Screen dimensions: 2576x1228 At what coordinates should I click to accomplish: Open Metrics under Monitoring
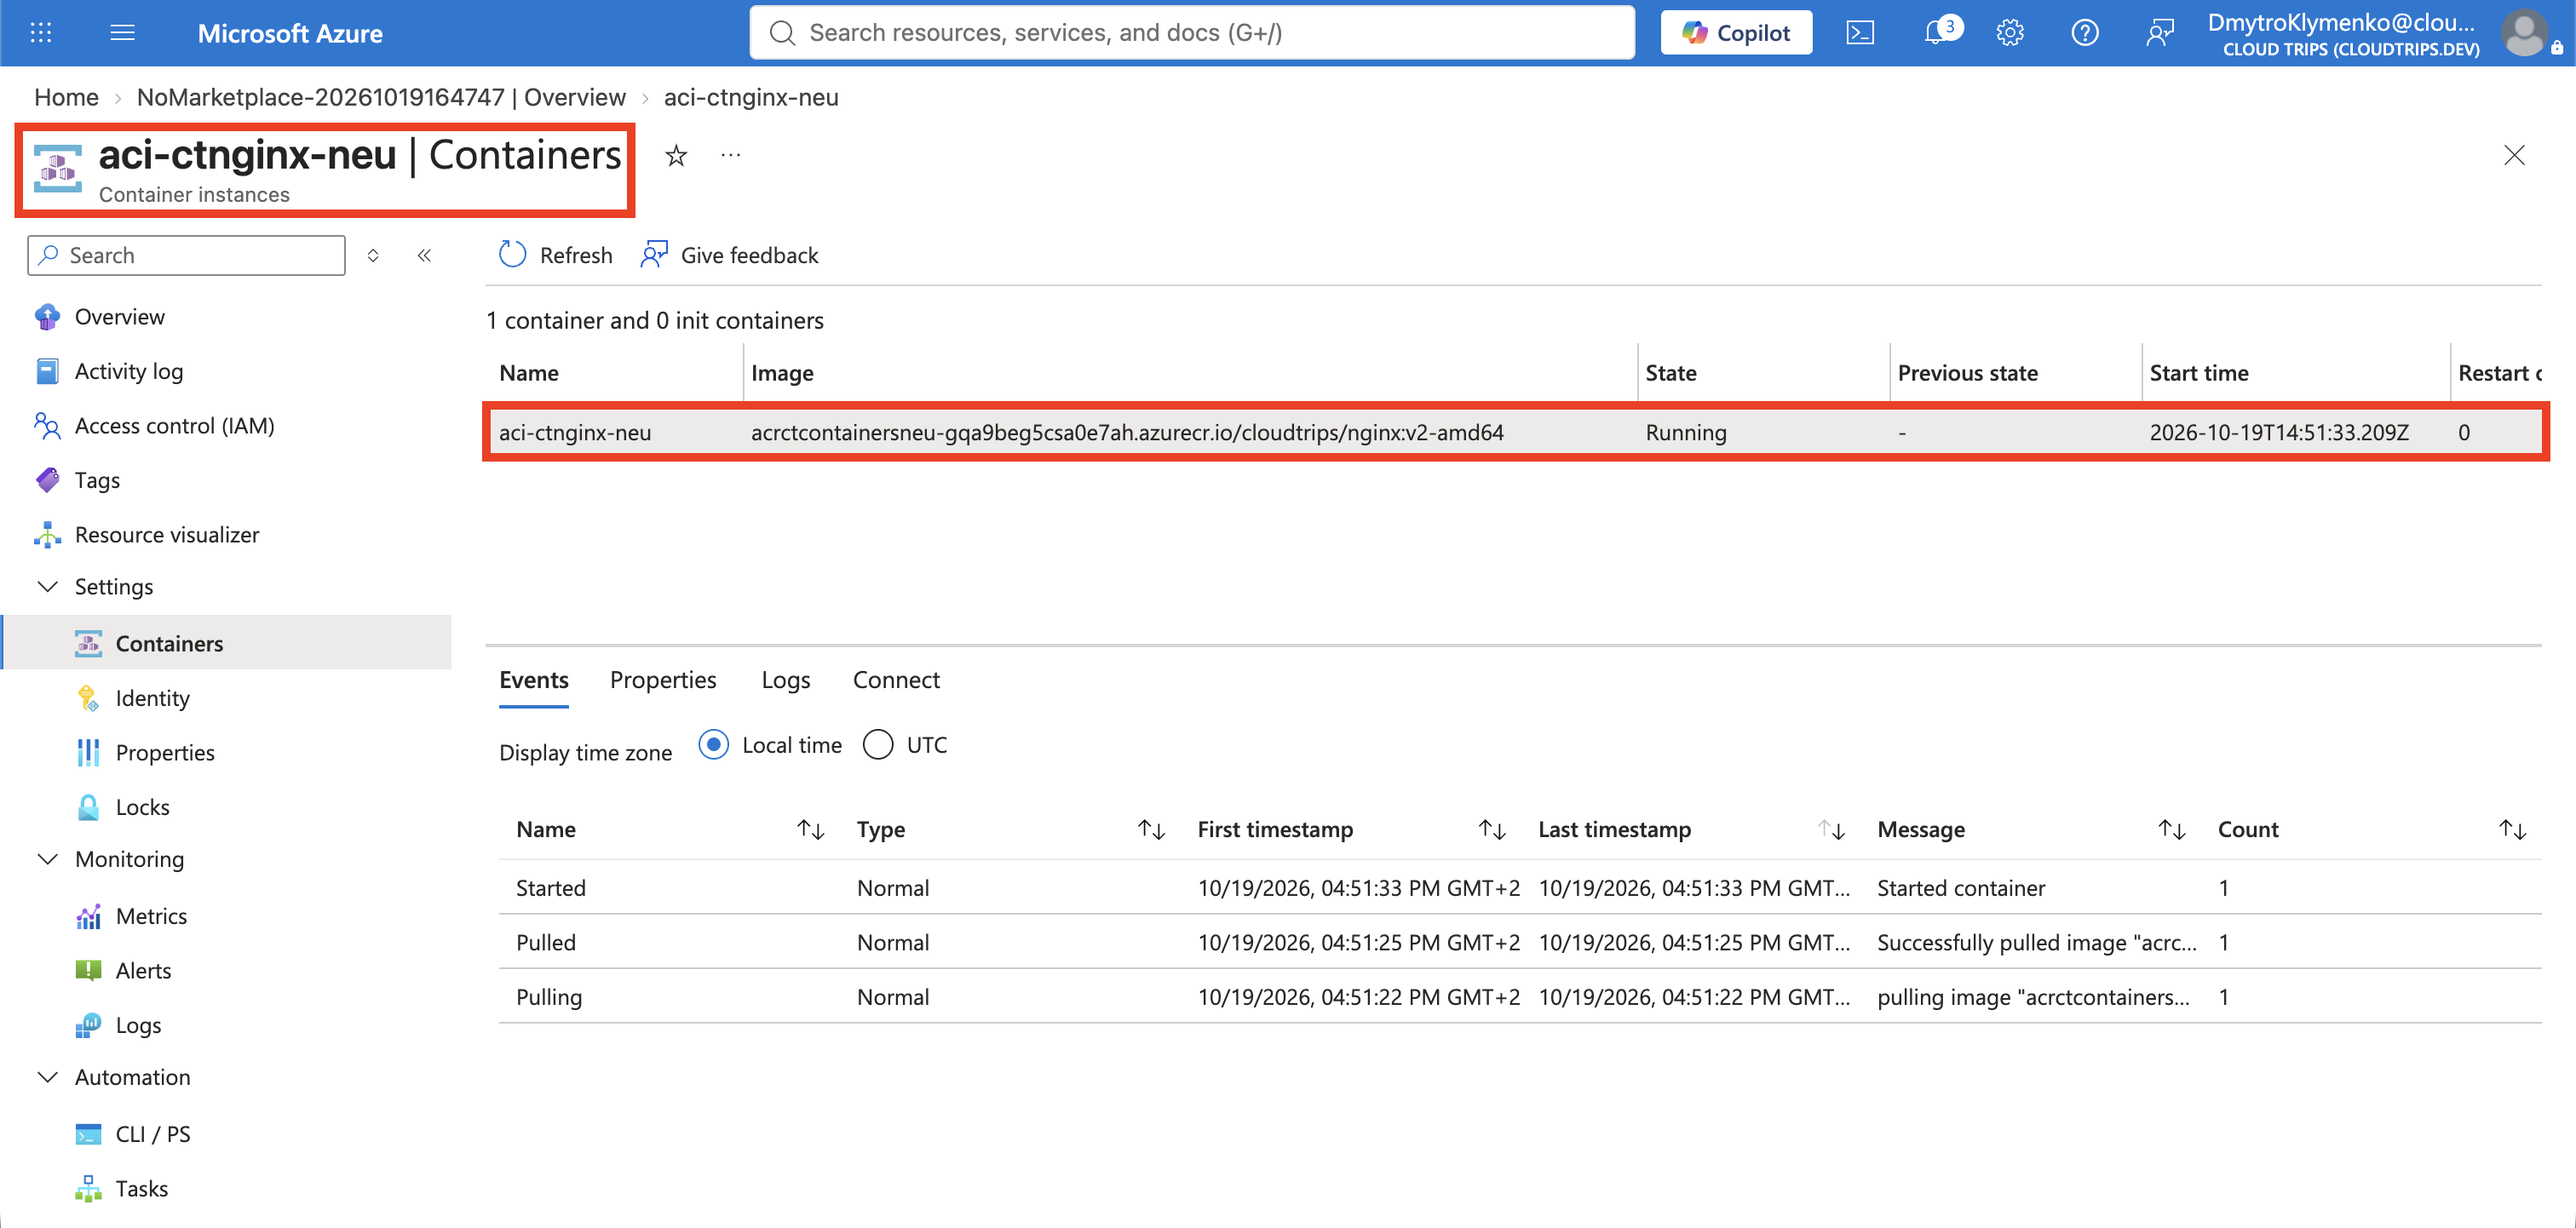[151, 916]
